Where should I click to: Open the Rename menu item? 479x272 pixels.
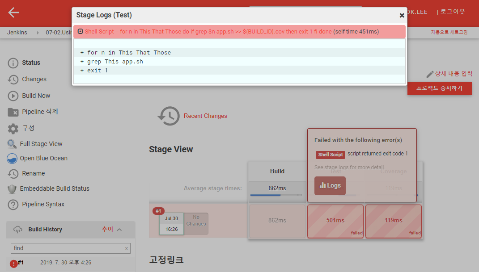tap(34, 173)
